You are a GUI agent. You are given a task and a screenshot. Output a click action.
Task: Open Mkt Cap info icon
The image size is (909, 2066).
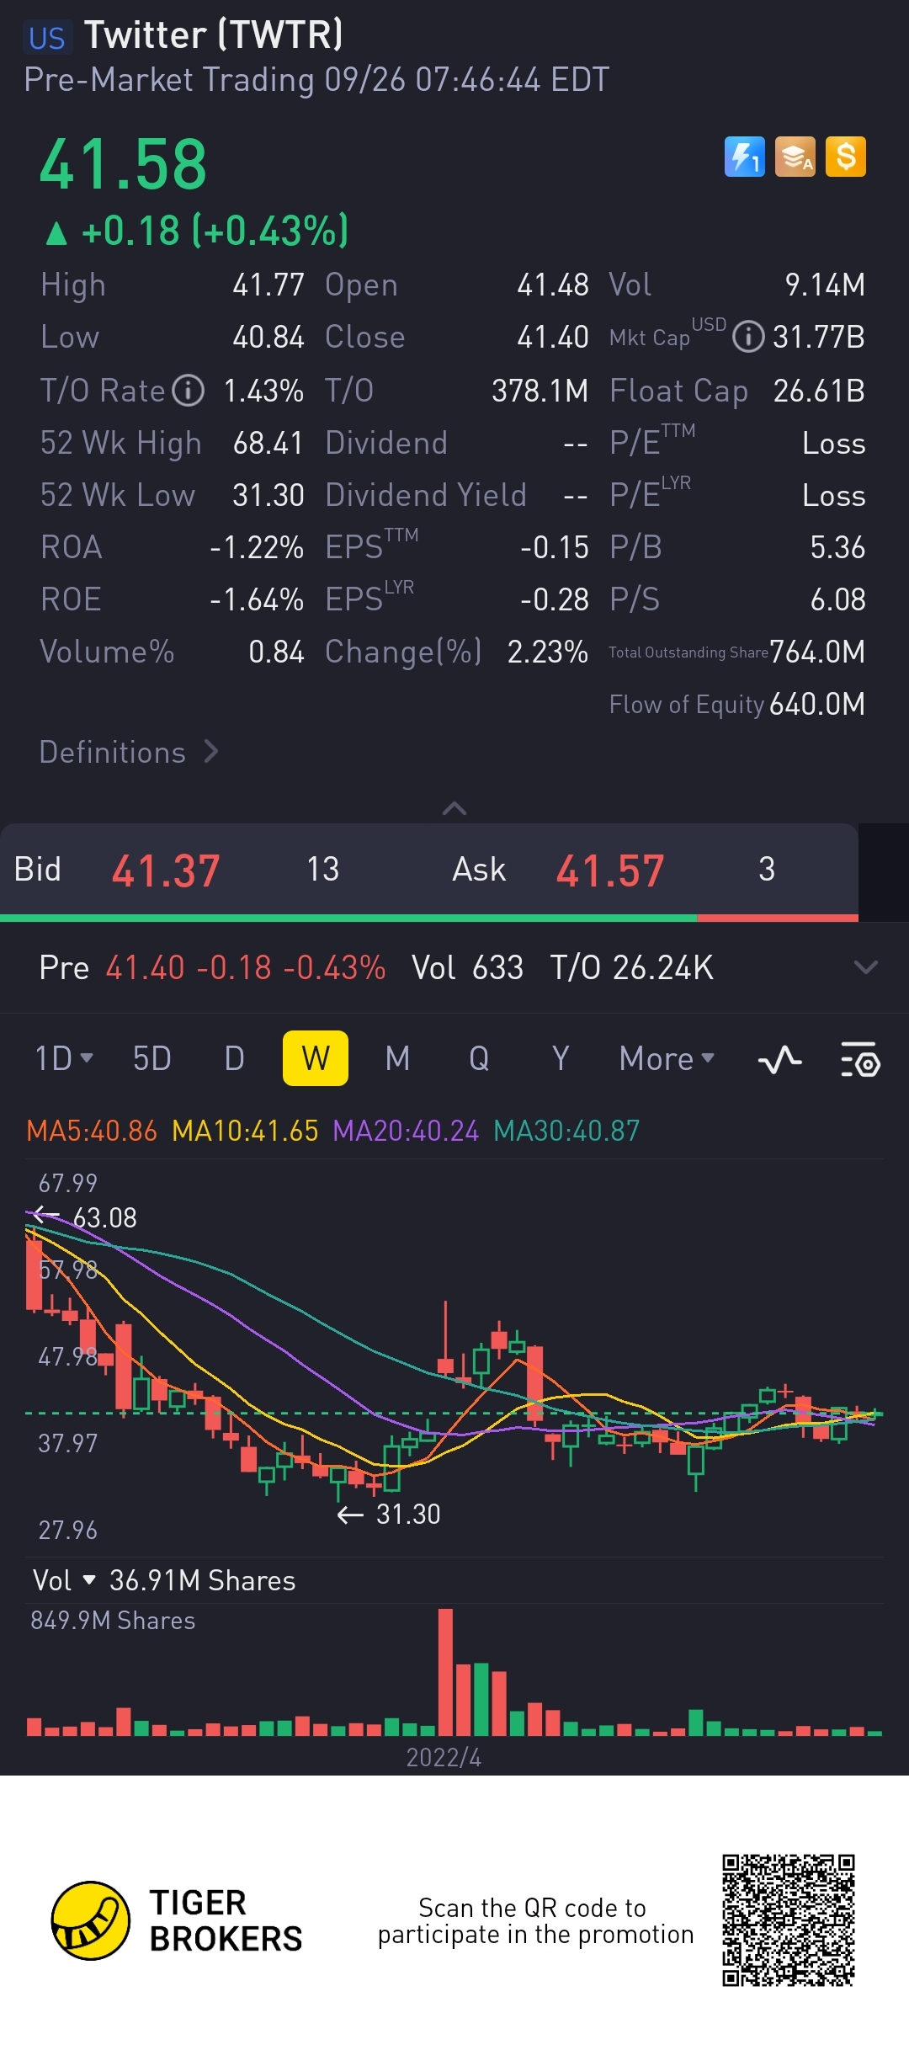click(x=748, y=338)
